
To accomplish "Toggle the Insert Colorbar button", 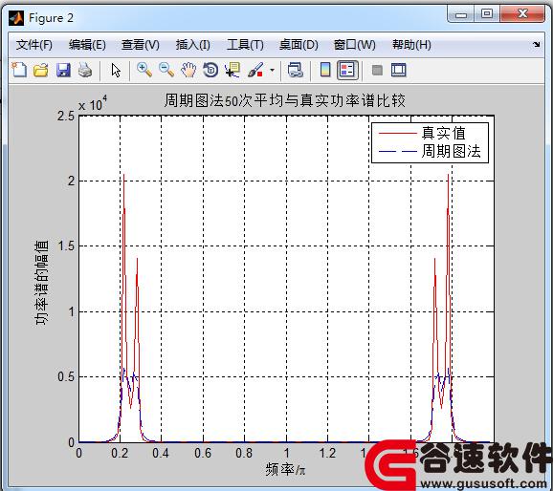I will pyautogui.click(x=325, y=70).
